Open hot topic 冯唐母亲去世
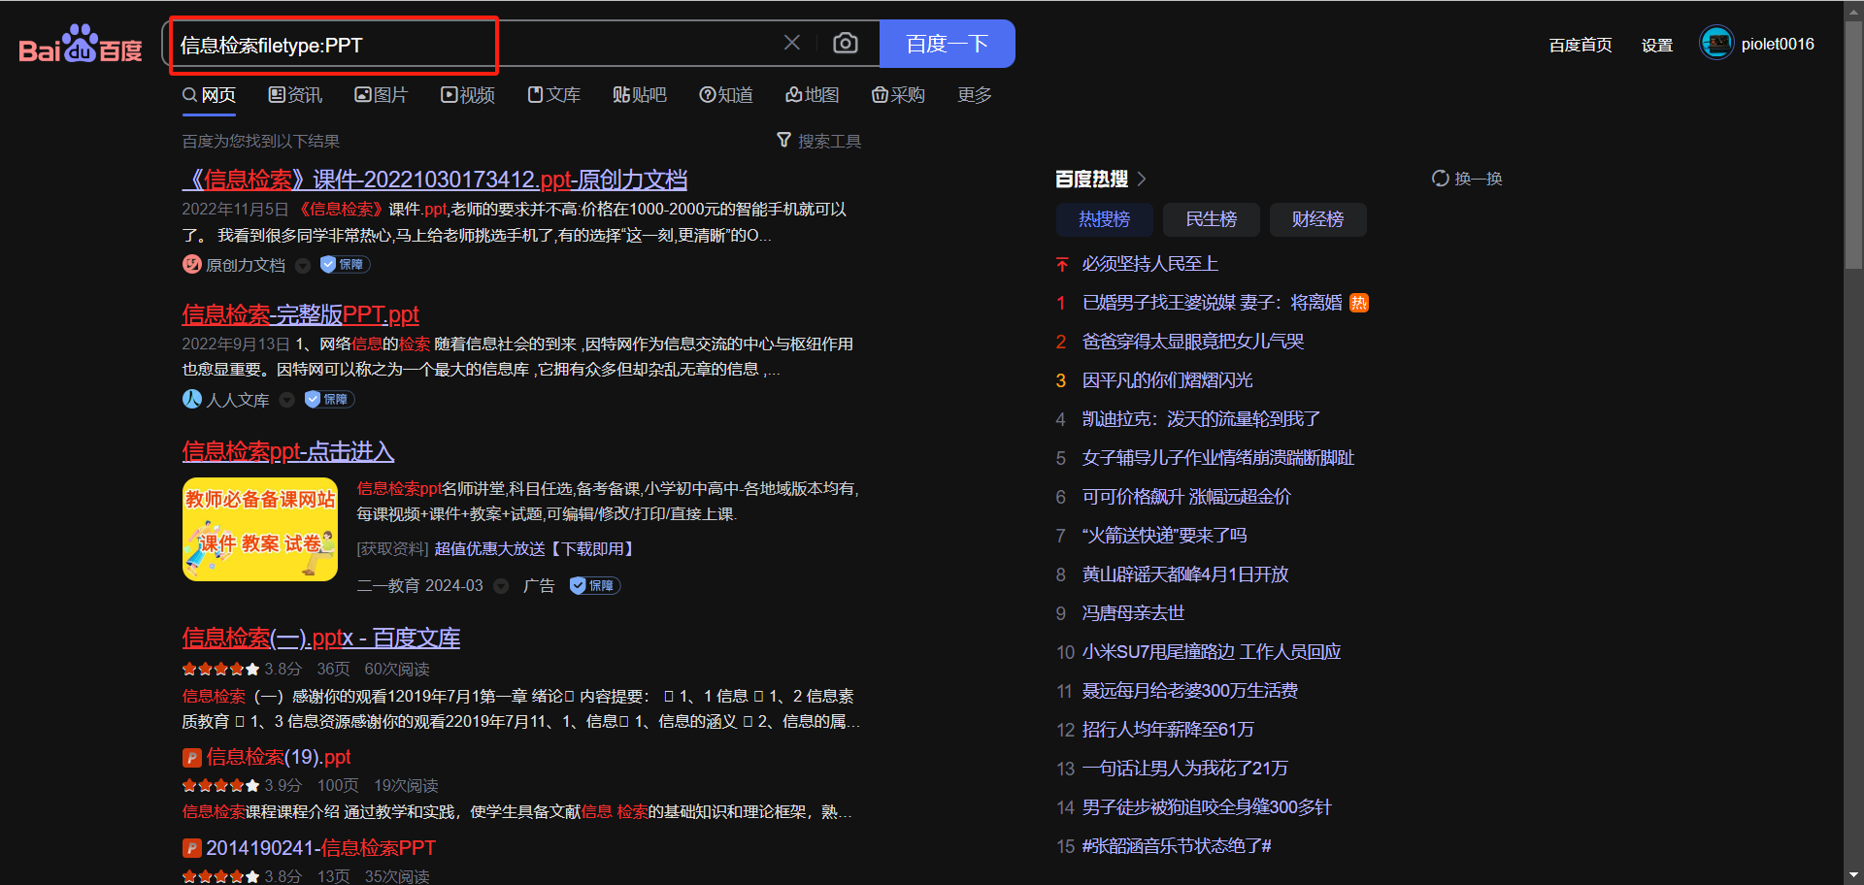The height and width of the screenshot is (885, 1864). 1133,613
